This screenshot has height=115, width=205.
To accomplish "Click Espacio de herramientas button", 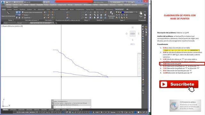I will click(8, 14).
